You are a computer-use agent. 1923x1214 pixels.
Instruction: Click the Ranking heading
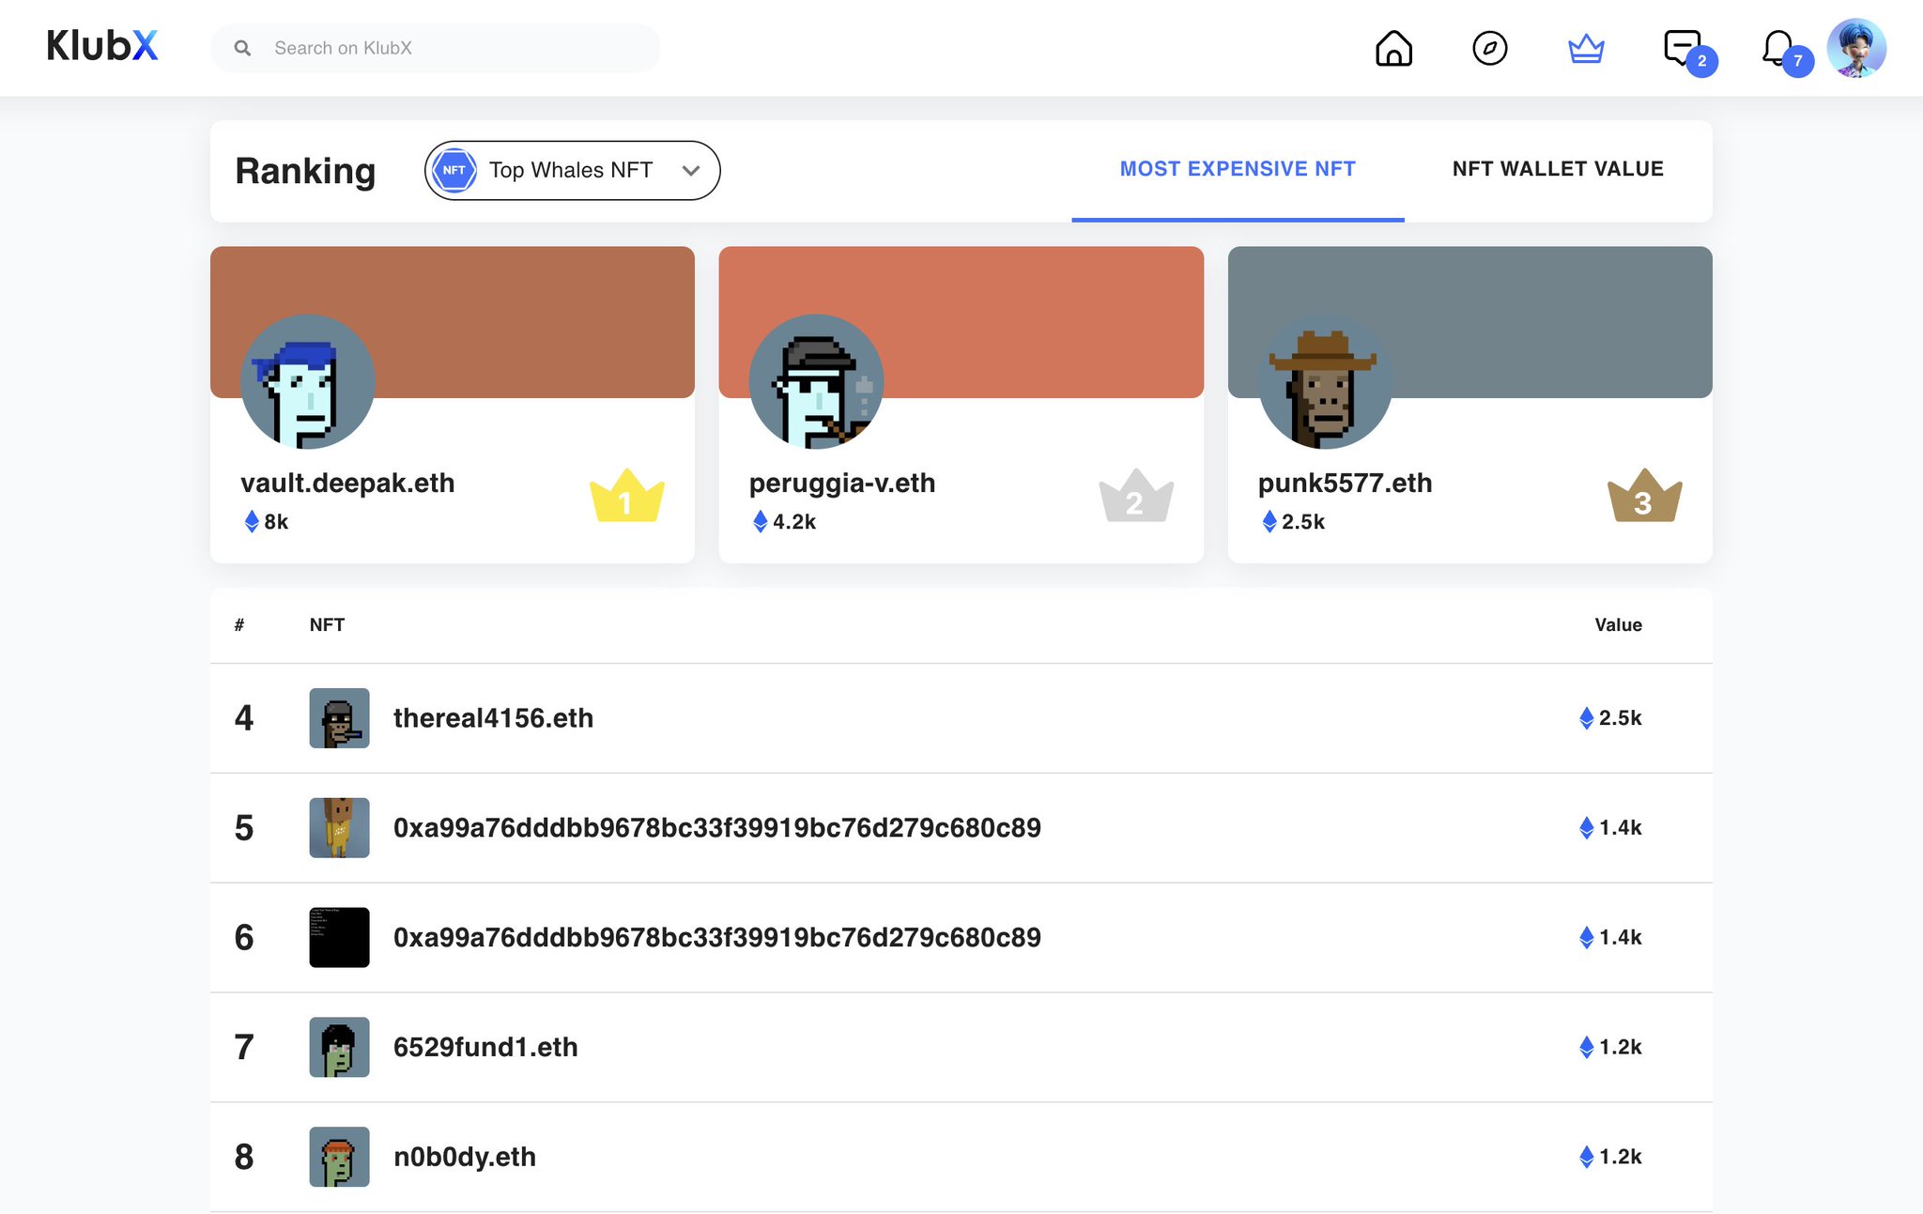coord(305,171)
